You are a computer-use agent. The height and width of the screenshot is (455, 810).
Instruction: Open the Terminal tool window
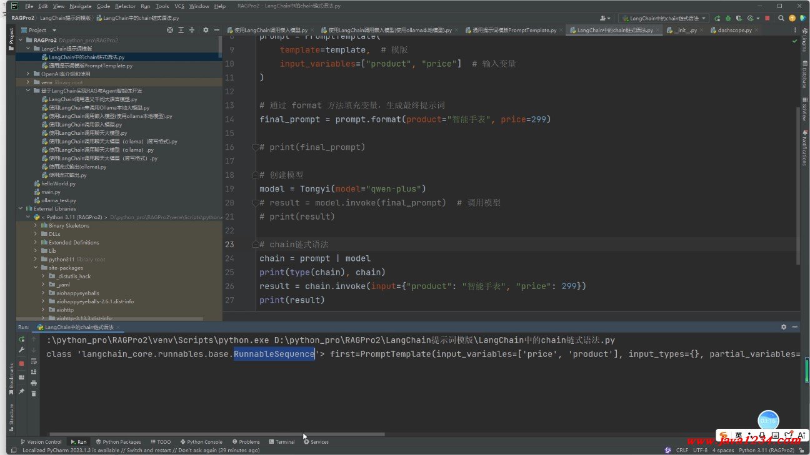click(x=281, y=442)
